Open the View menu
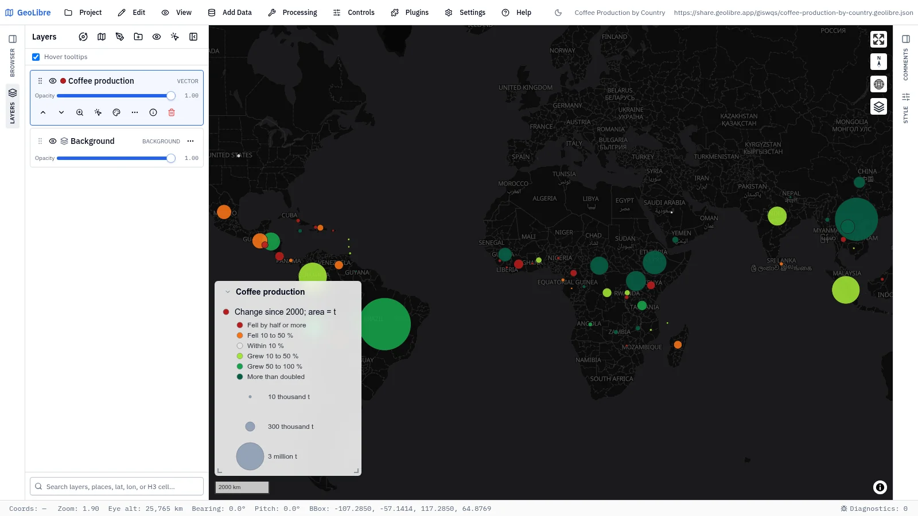Image resolution: width=918 pixels, height=516 pixels. point(177,13)
